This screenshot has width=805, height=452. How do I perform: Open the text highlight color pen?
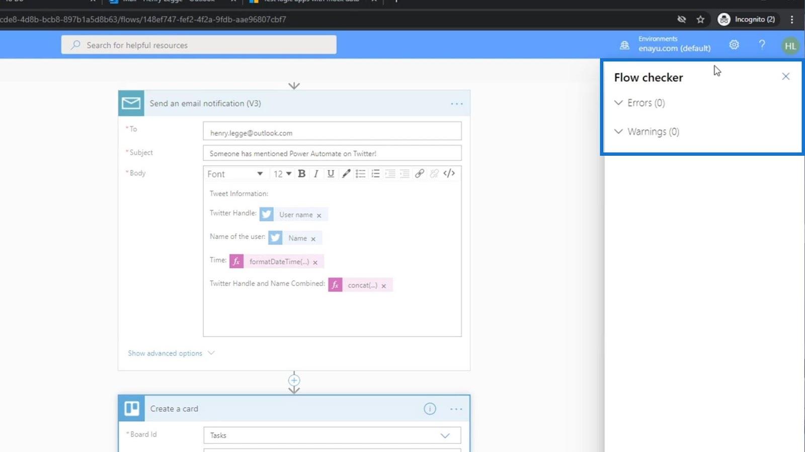click(346, 173)
